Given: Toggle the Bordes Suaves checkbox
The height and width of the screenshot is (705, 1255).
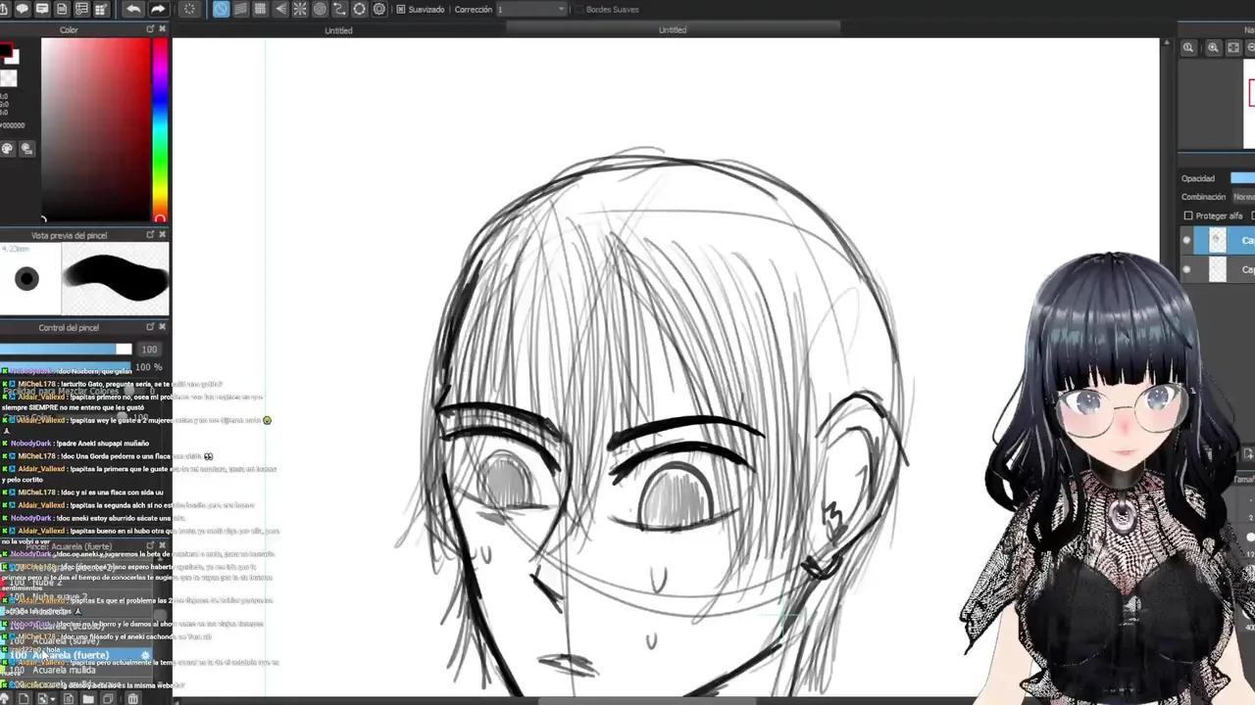Looking at the screenshot, I should click(577, 10).
